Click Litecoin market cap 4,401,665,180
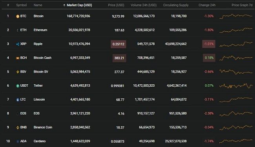Viewport: 255px width, 147px height. 80,100
